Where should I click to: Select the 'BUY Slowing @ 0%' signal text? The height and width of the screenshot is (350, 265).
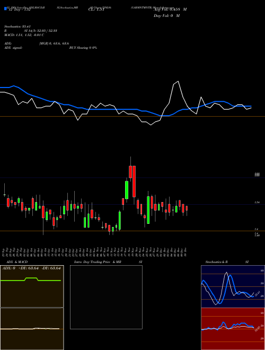83,48
